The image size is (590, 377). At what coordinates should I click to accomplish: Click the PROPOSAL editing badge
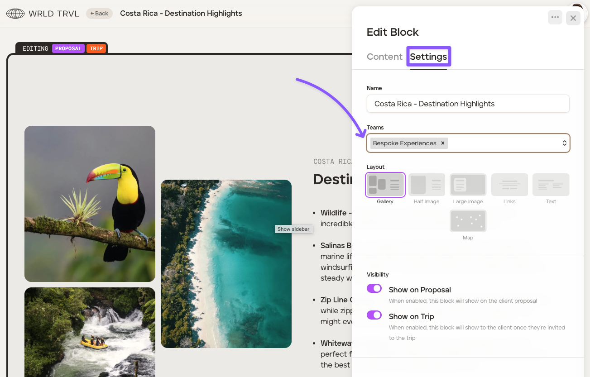pos(68,48)
